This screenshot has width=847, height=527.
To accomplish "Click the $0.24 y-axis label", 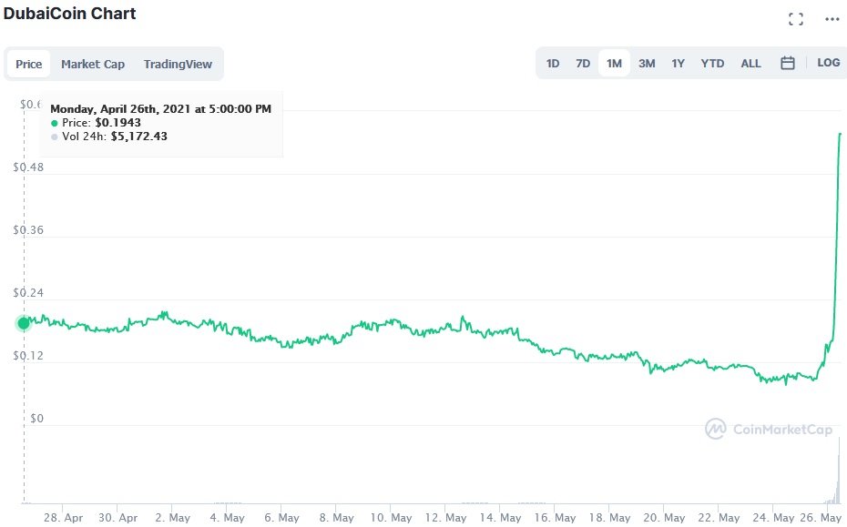I will (x=28, y=293).
